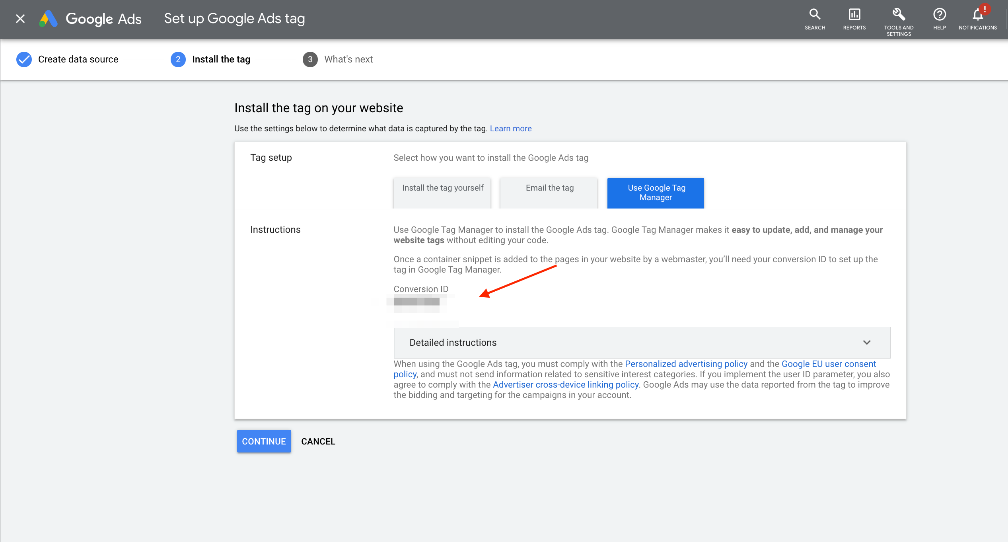Open Advertiser cross-device linking policy link
This screenshot has width=1008, height=542.
pos(565,384)
